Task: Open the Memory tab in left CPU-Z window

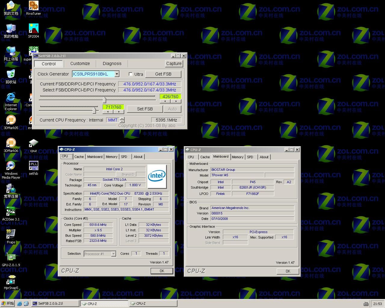Action: [112, 157]
